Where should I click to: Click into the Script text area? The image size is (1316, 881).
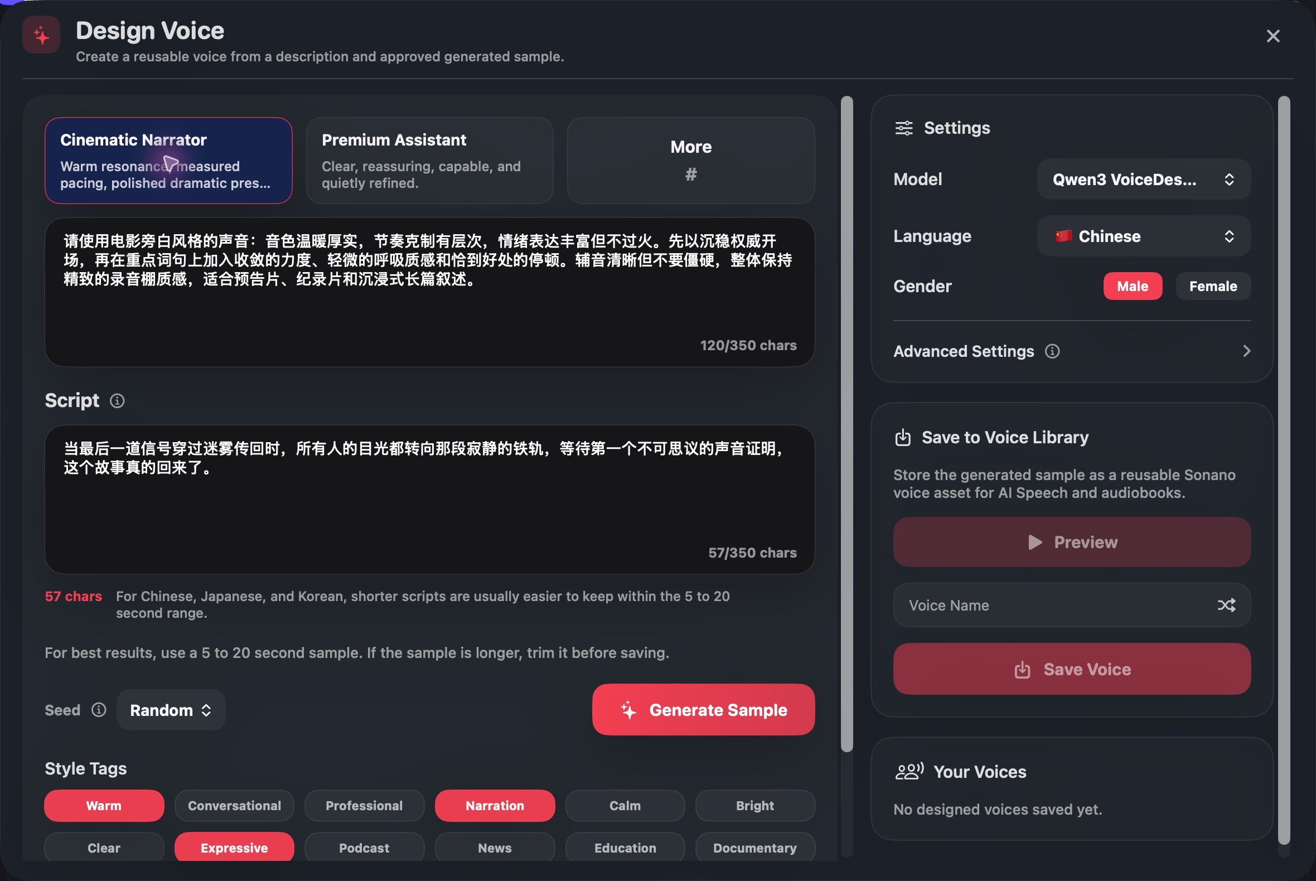(x=429, y=500)
